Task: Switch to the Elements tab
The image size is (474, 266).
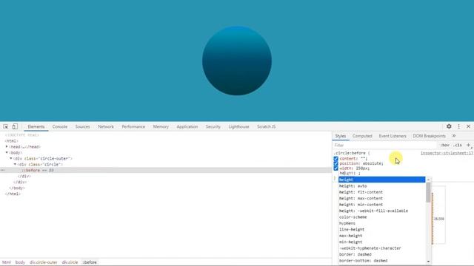Action: 36,126
